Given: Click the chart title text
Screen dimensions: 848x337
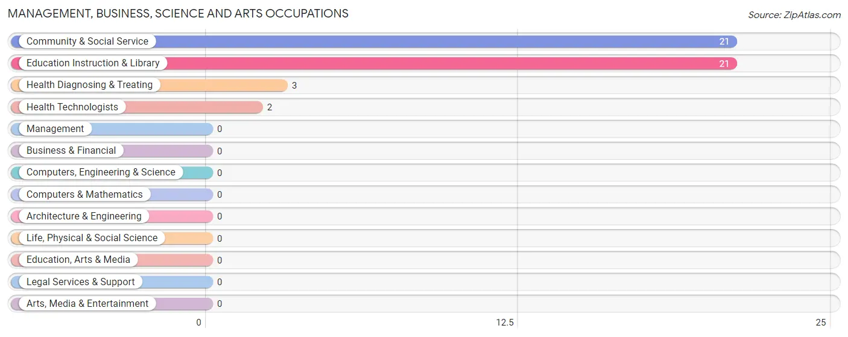Looking at the screenshot, I should 179,13.
